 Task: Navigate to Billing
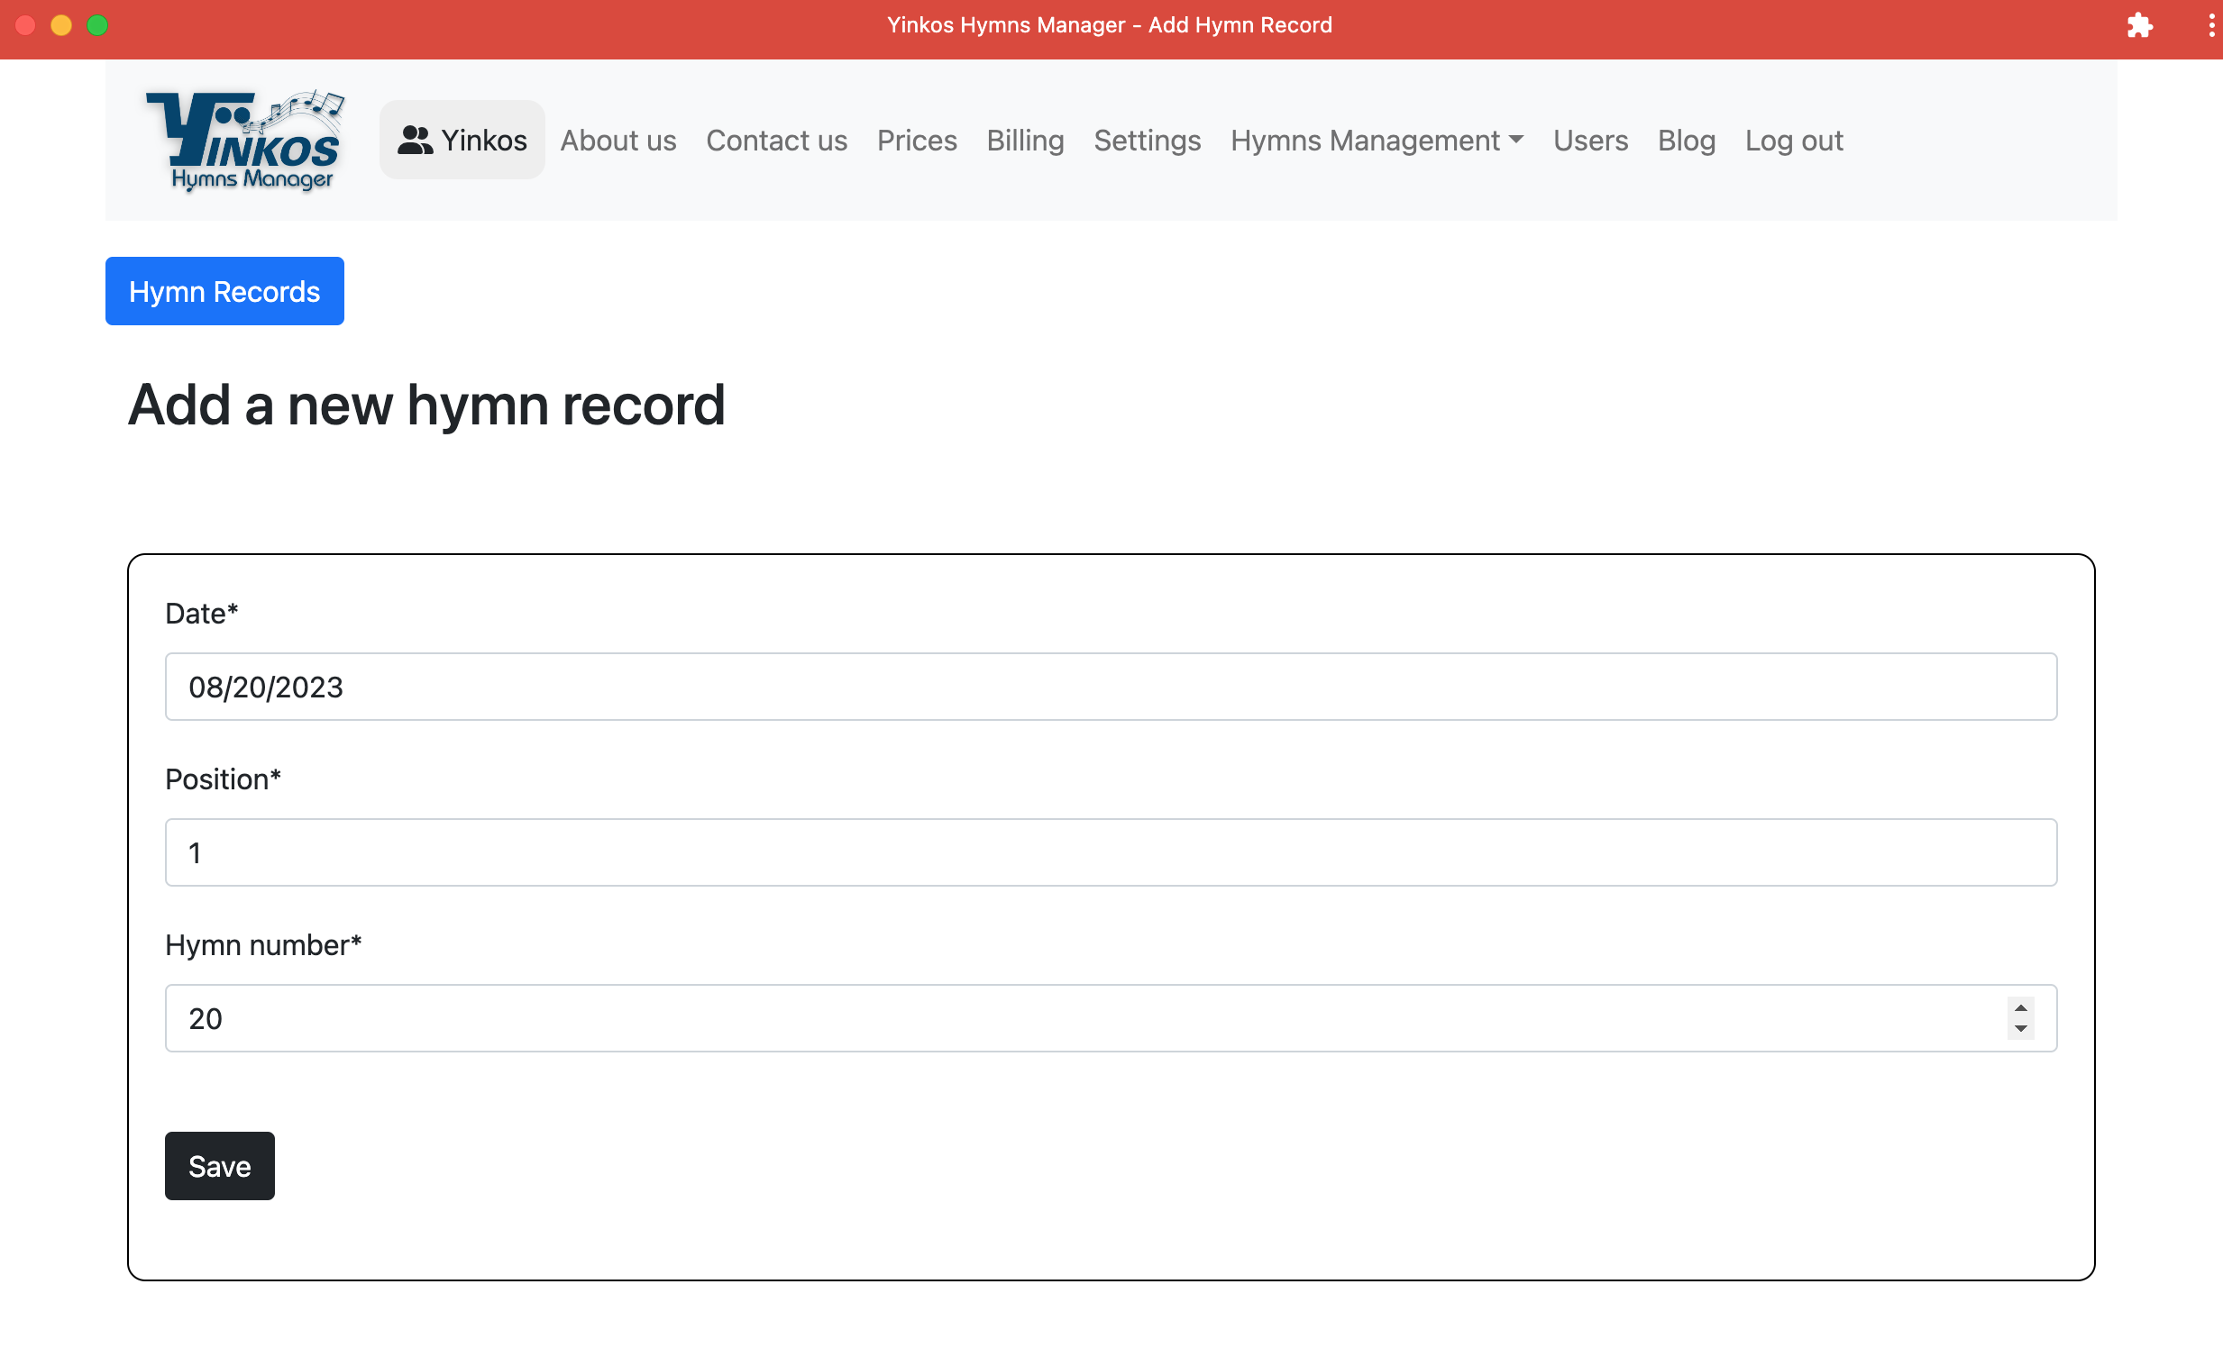pos(1025,140)
